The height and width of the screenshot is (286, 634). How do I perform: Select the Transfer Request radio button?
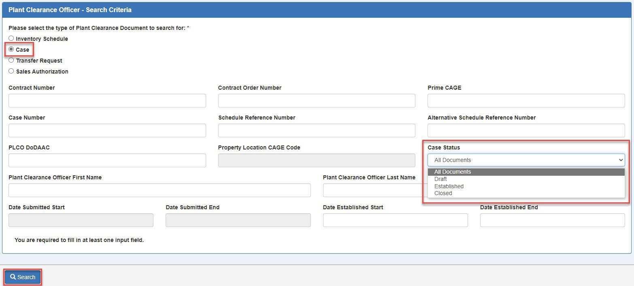pyautogui.click(x=11, y=60)
